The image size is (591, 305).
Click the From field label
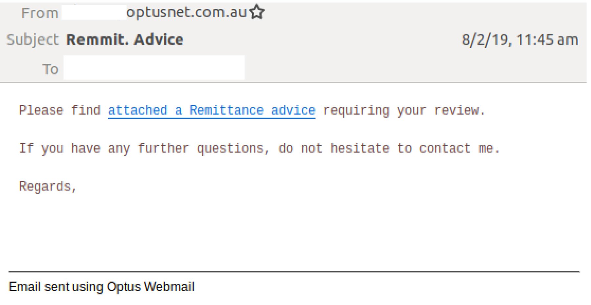[x=39, y=13]
